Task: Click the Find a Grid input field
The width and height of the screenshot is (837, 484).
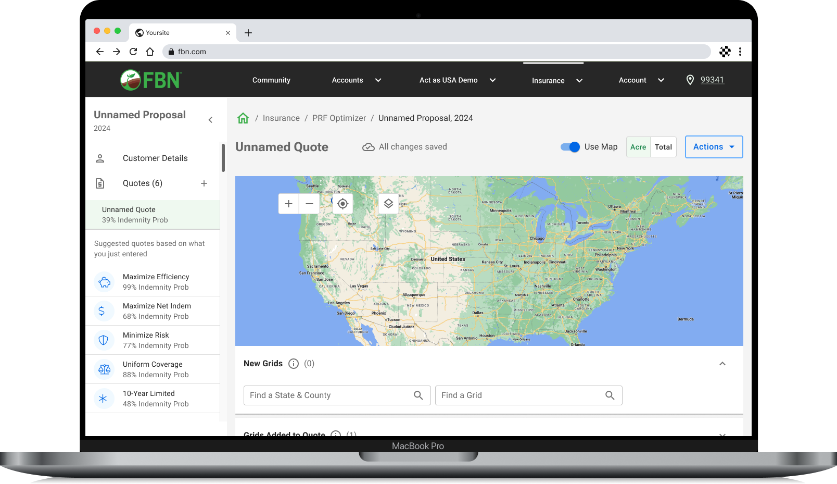Action: (528, 395)
